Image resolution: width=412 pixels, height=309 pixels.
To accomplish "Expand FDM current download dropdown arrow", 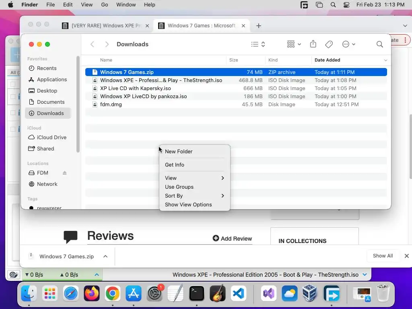I will [x=365, y=274].
